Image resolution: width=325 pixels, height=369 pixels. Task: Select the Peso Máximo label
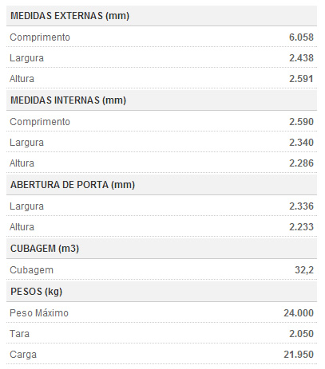39,313
